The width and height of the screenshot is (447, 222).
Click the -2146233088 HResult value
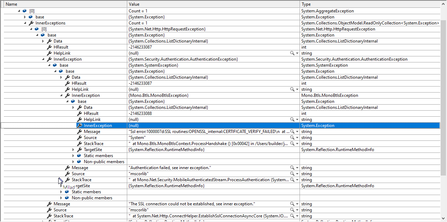pos(140,113)
